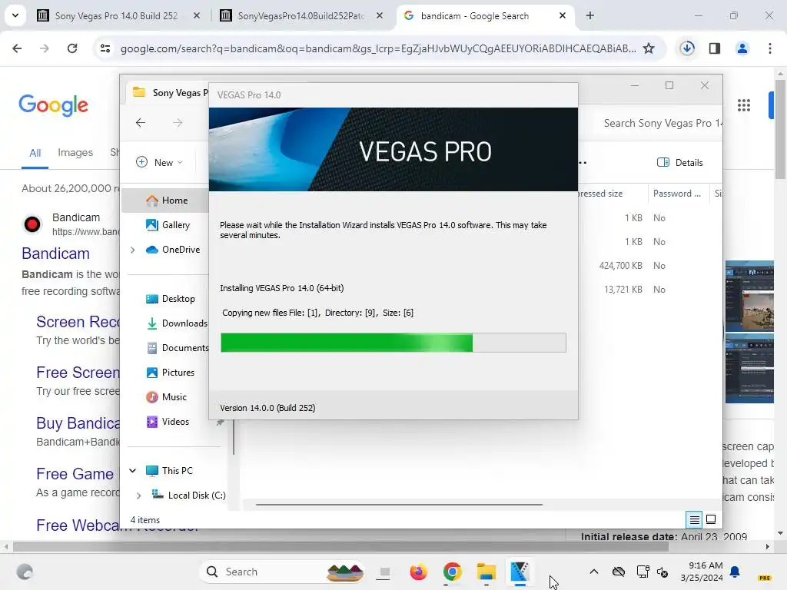Click File Explorer horizontal scrollbar
787x590 pixels.
point(399,504)
